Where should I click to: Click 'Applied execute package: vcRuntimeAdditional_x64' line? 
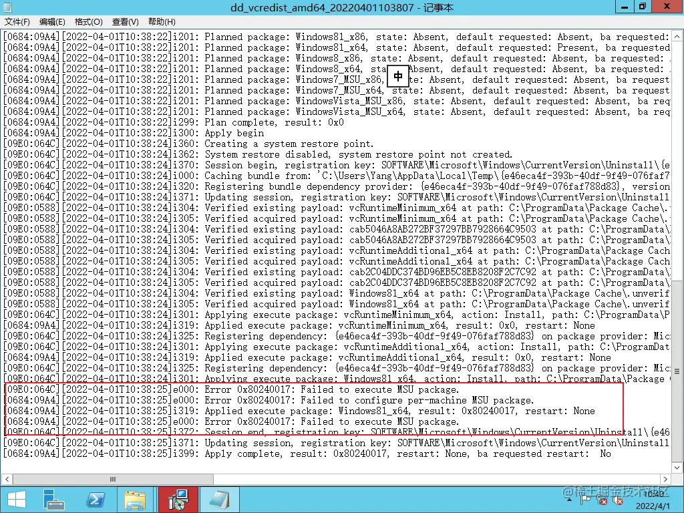click(307, 358)
